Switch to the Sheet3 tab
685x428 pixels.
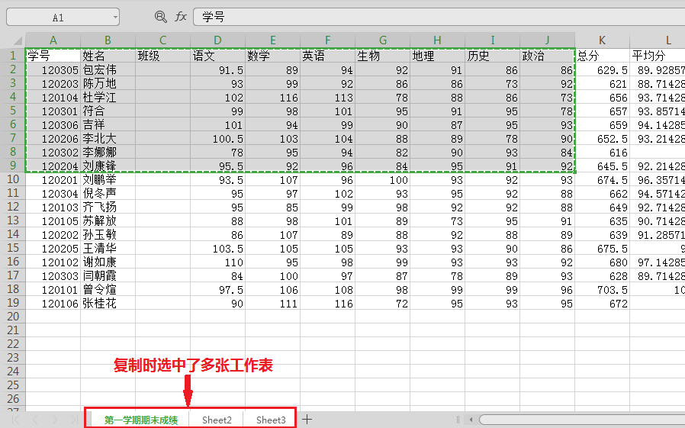click(271, 420)
